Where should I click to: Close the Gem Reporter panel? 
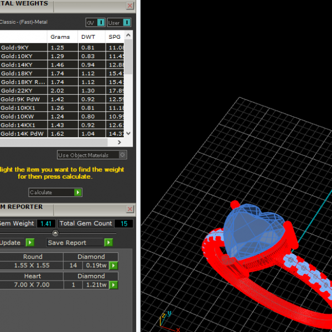click(x=129, y=209)
